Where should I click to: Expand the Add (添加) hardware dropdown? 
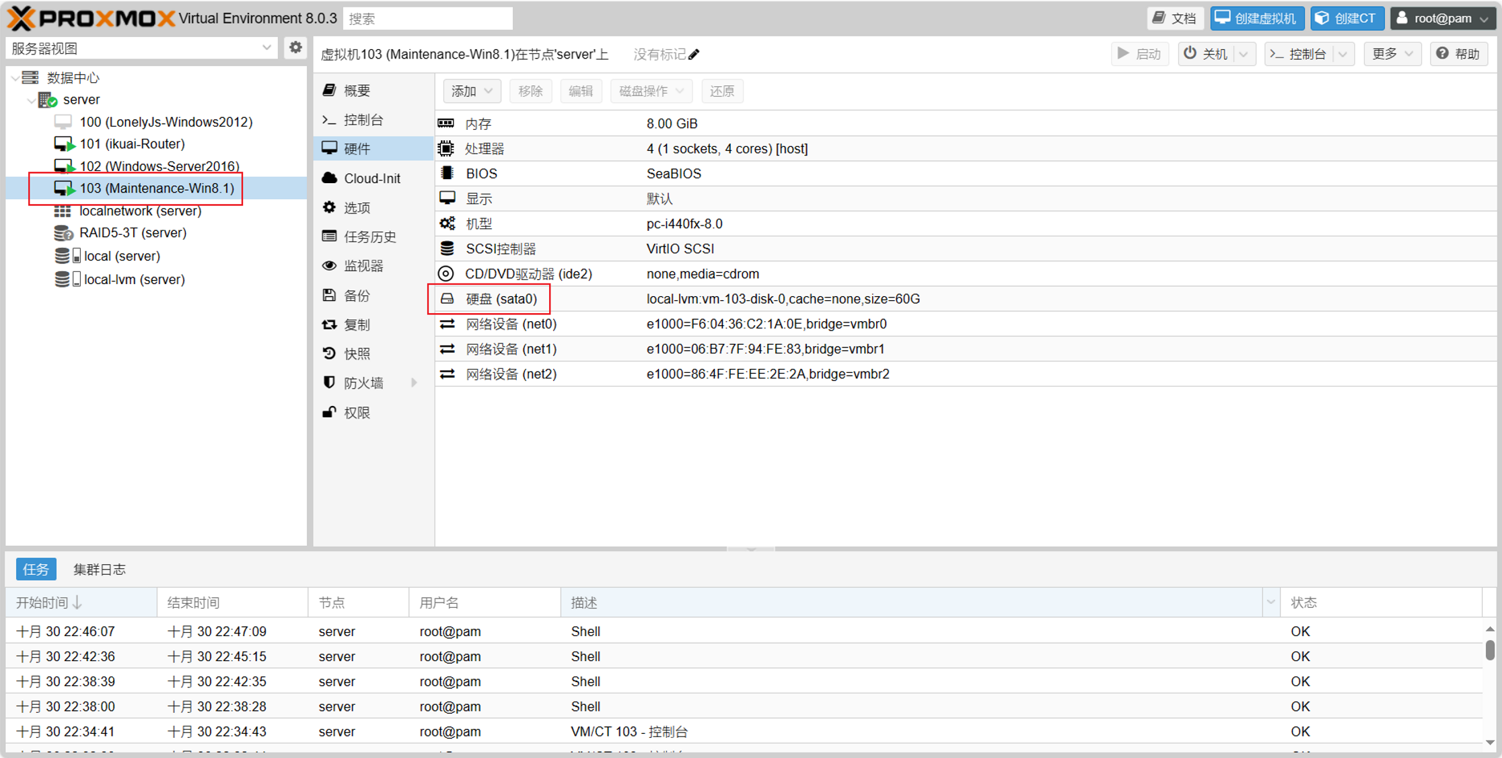[472, 91]
